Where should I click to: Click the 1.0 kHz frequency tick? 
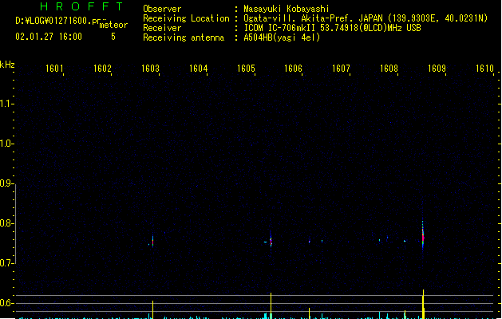coord(6,144)
